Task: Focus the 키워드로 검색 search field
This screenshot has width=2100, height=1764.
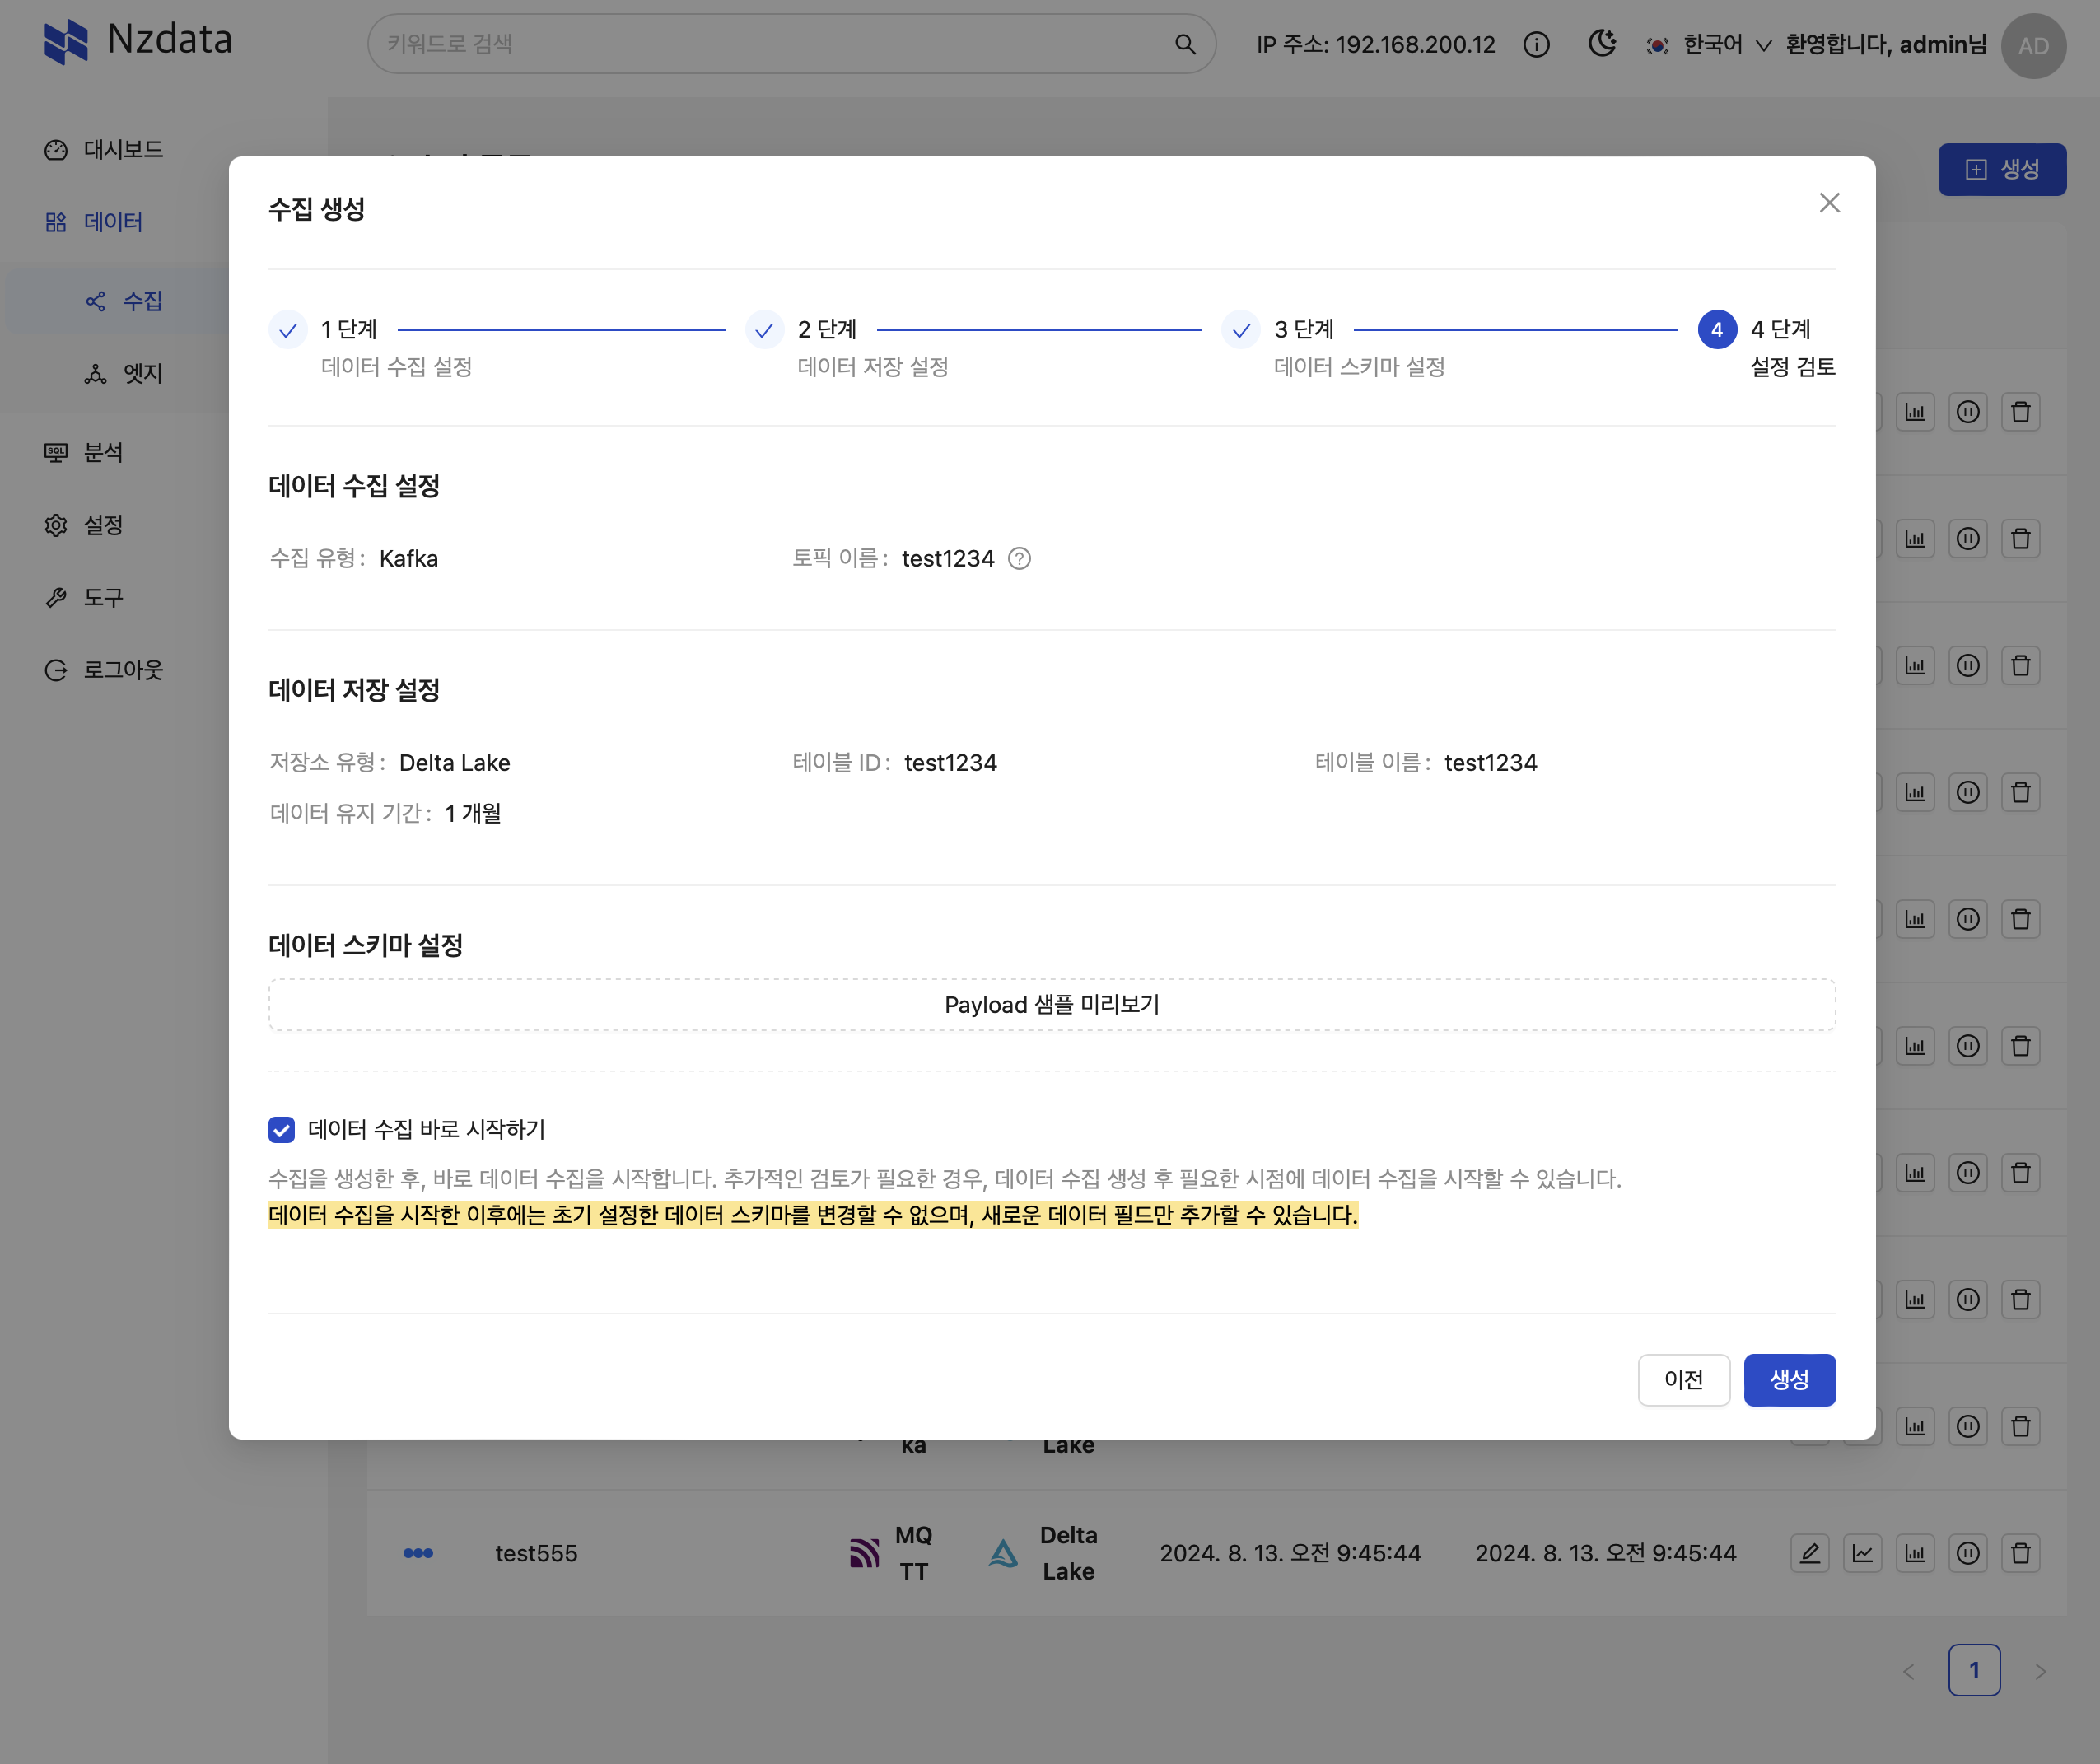Action: pos(770,44)
